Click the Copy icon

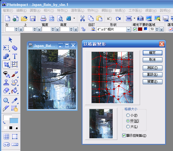(x=91, y=18)
